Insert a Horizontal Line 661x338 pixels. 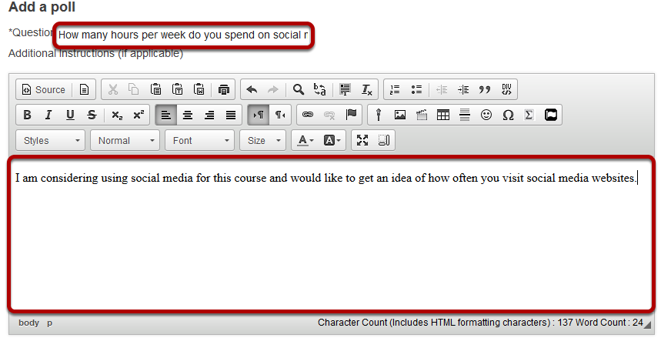[465, 115]
